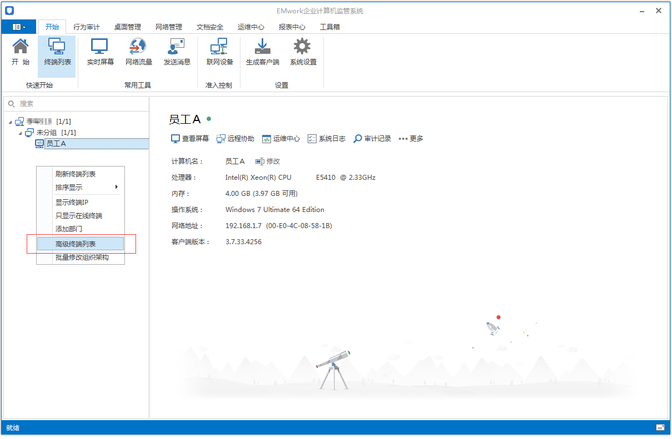Open the 工具箱 ribbon tab
672x439 pixels.
[330, 27]
